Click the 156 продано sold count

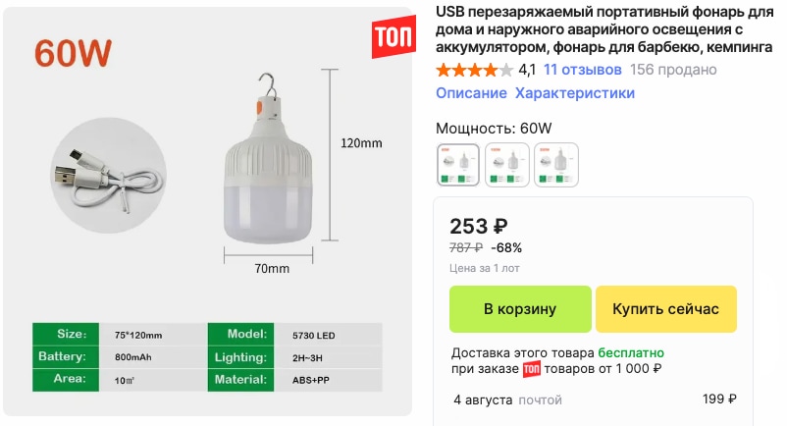[x=673, y=70]
